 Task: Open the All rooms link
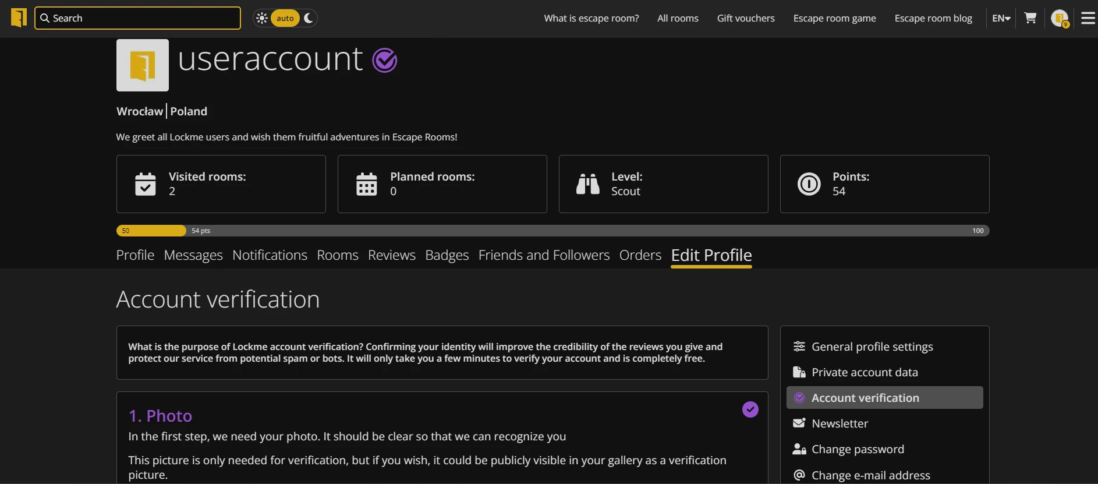tap(678, 18)
